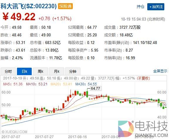Click the left 50.00 price axis label
The height and width of the screenshot is (139, 169).
[x=6, y=105]
